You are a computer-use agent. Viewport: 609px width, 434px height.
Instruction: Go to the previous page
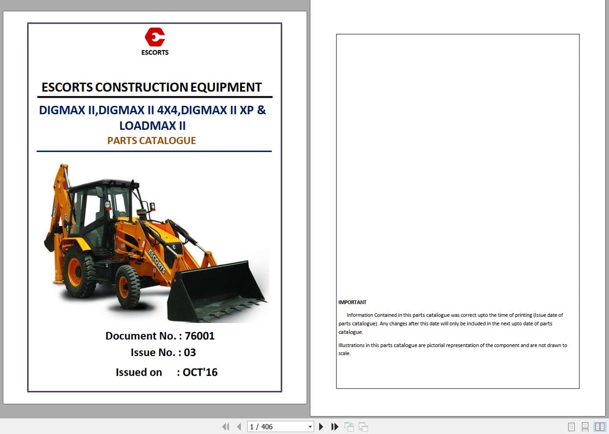coord(239,426)
